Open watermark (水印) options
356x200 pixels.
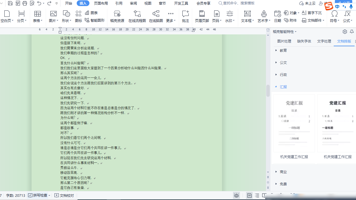tap(230, 16)
